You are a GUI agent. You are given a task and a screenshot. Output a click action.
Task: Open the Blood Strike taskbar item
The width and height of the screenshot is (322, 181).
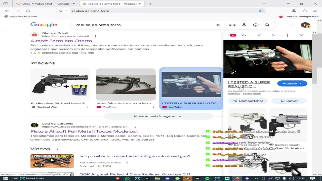32,178
